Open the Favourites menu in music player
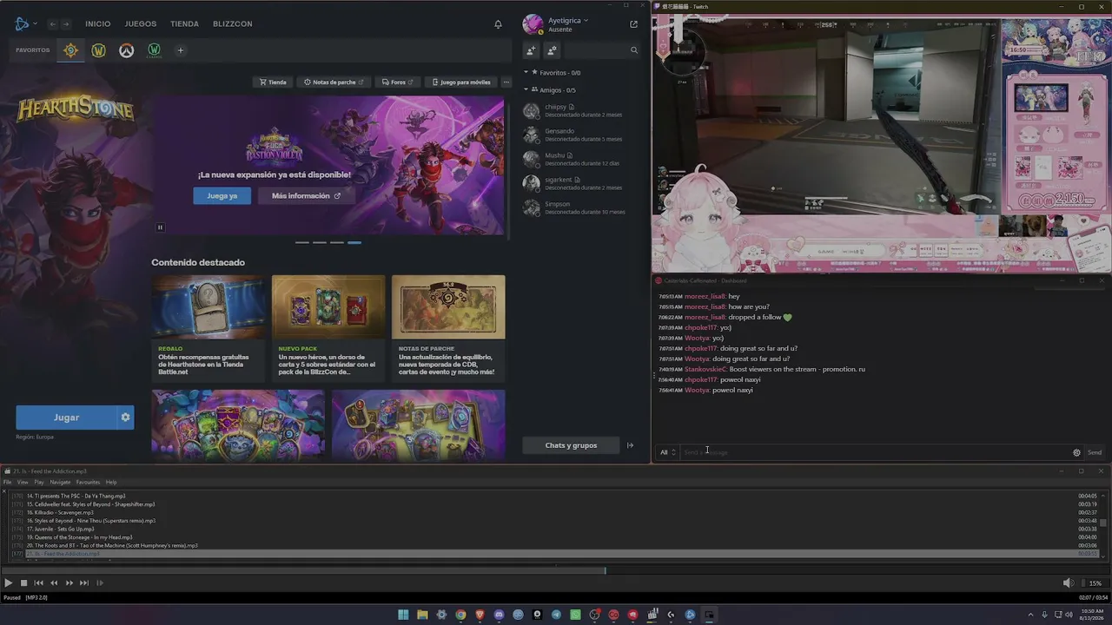The width and height of the screenshot is (1112, 625). 88,483
